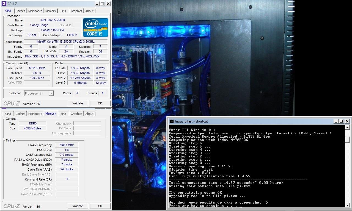This screenshot has height=211, width=352.
Task: Click the pifast console scrollbar down arrow
Action: pos(347,205)
